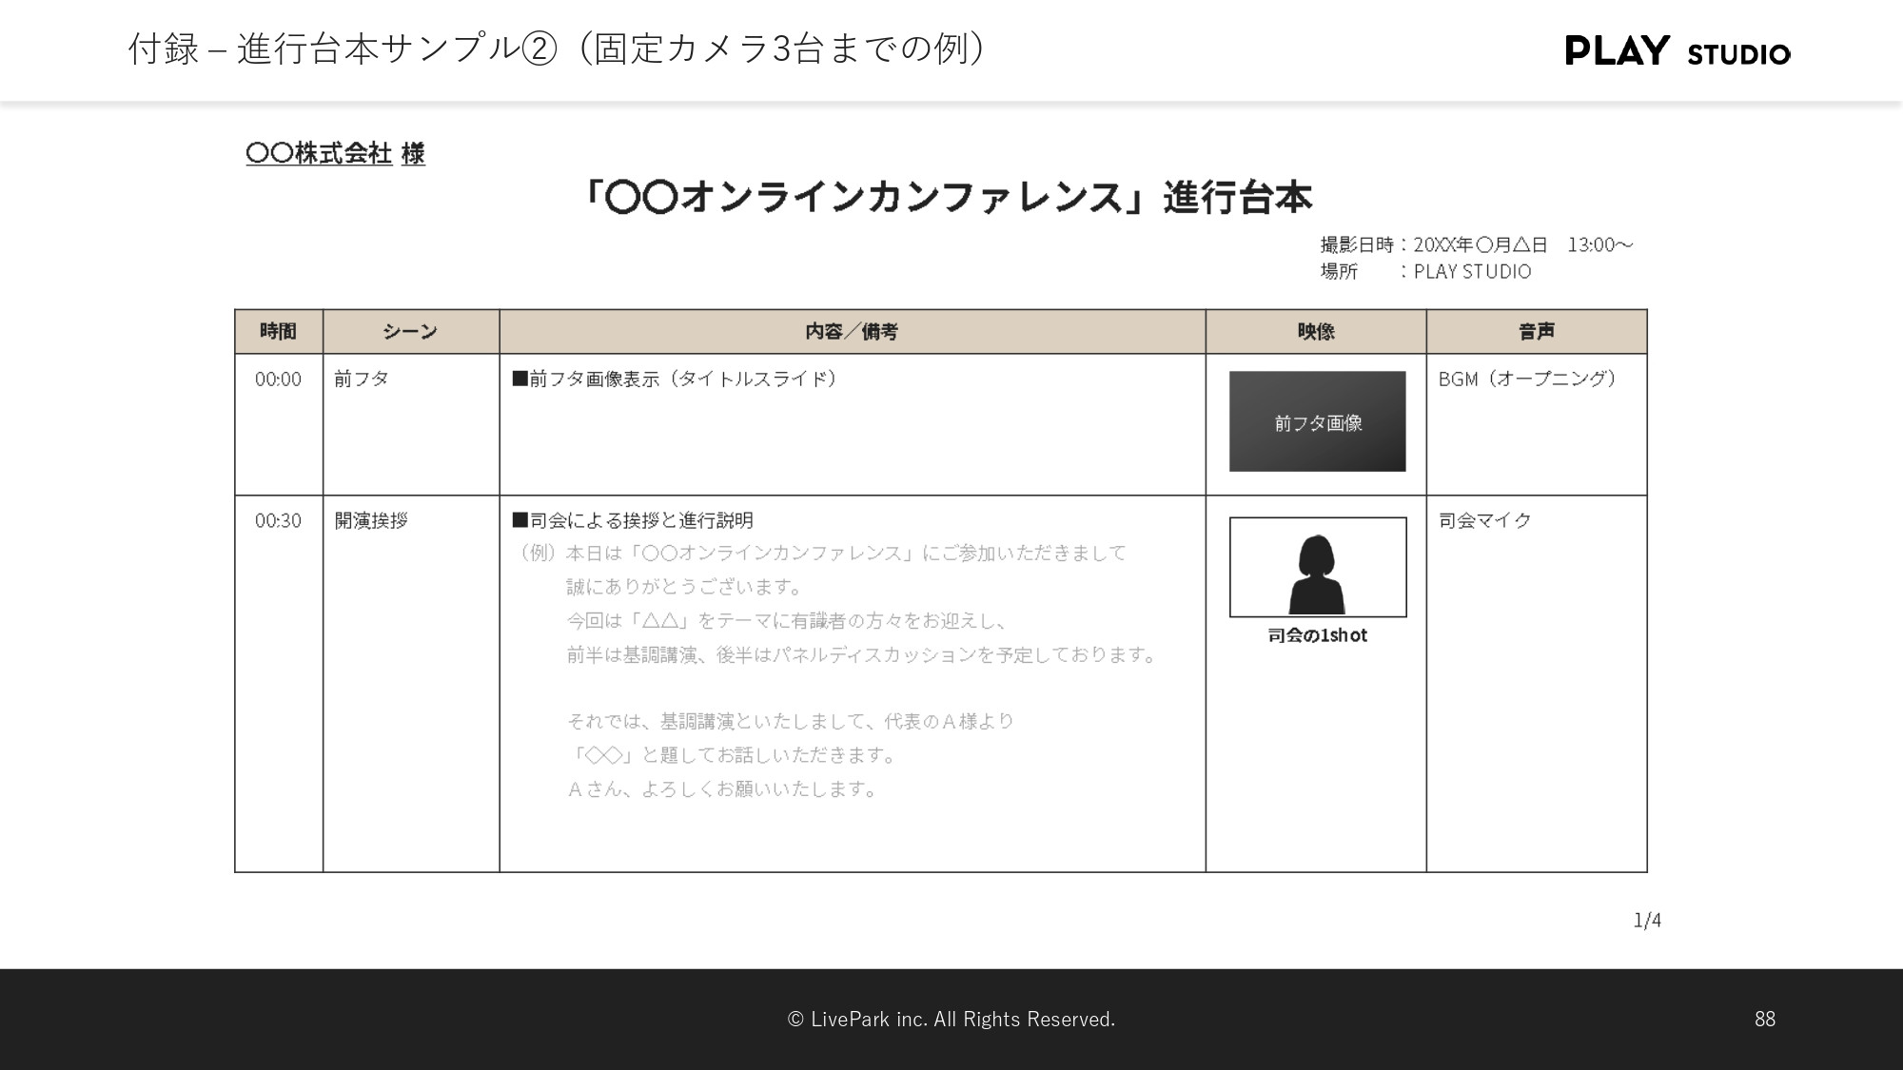
Task: Click the 場所：PLAY STUDIO line
Action: 1424,271
